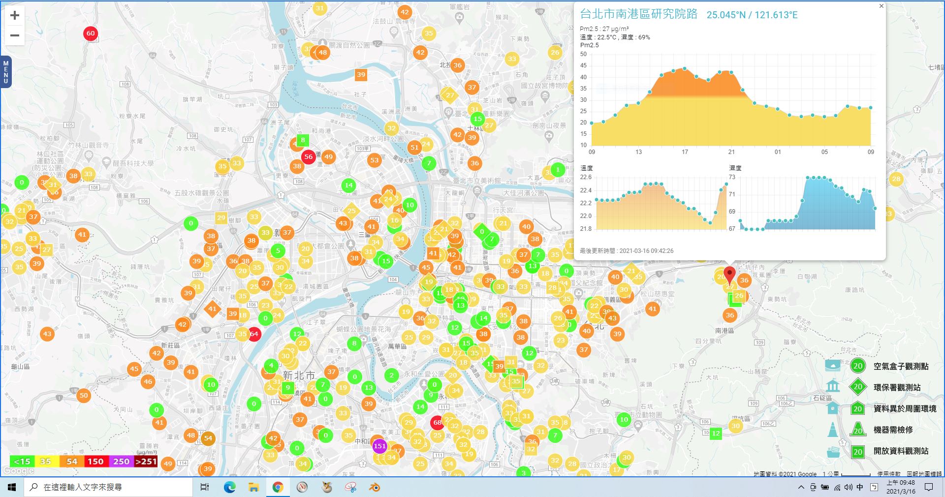This screenshot has width=945, height=497.
Task: Select the red 60 station marker
Action: 91,33
